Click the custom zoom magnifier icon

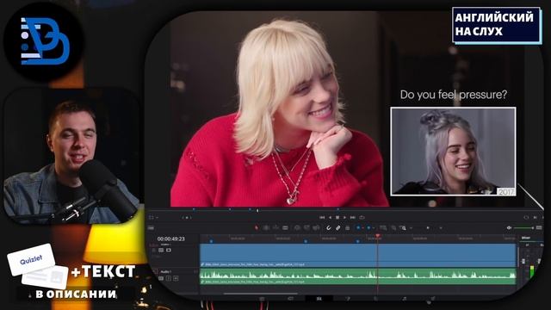[x=403, y=227]
